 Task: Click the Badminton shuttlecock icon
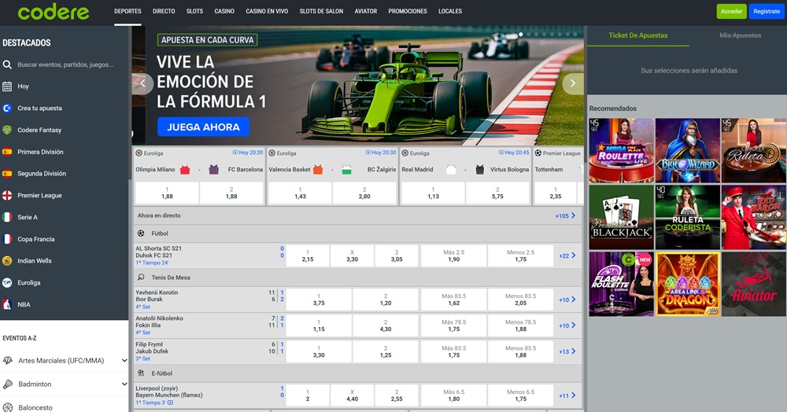click(x=8, y=384)
